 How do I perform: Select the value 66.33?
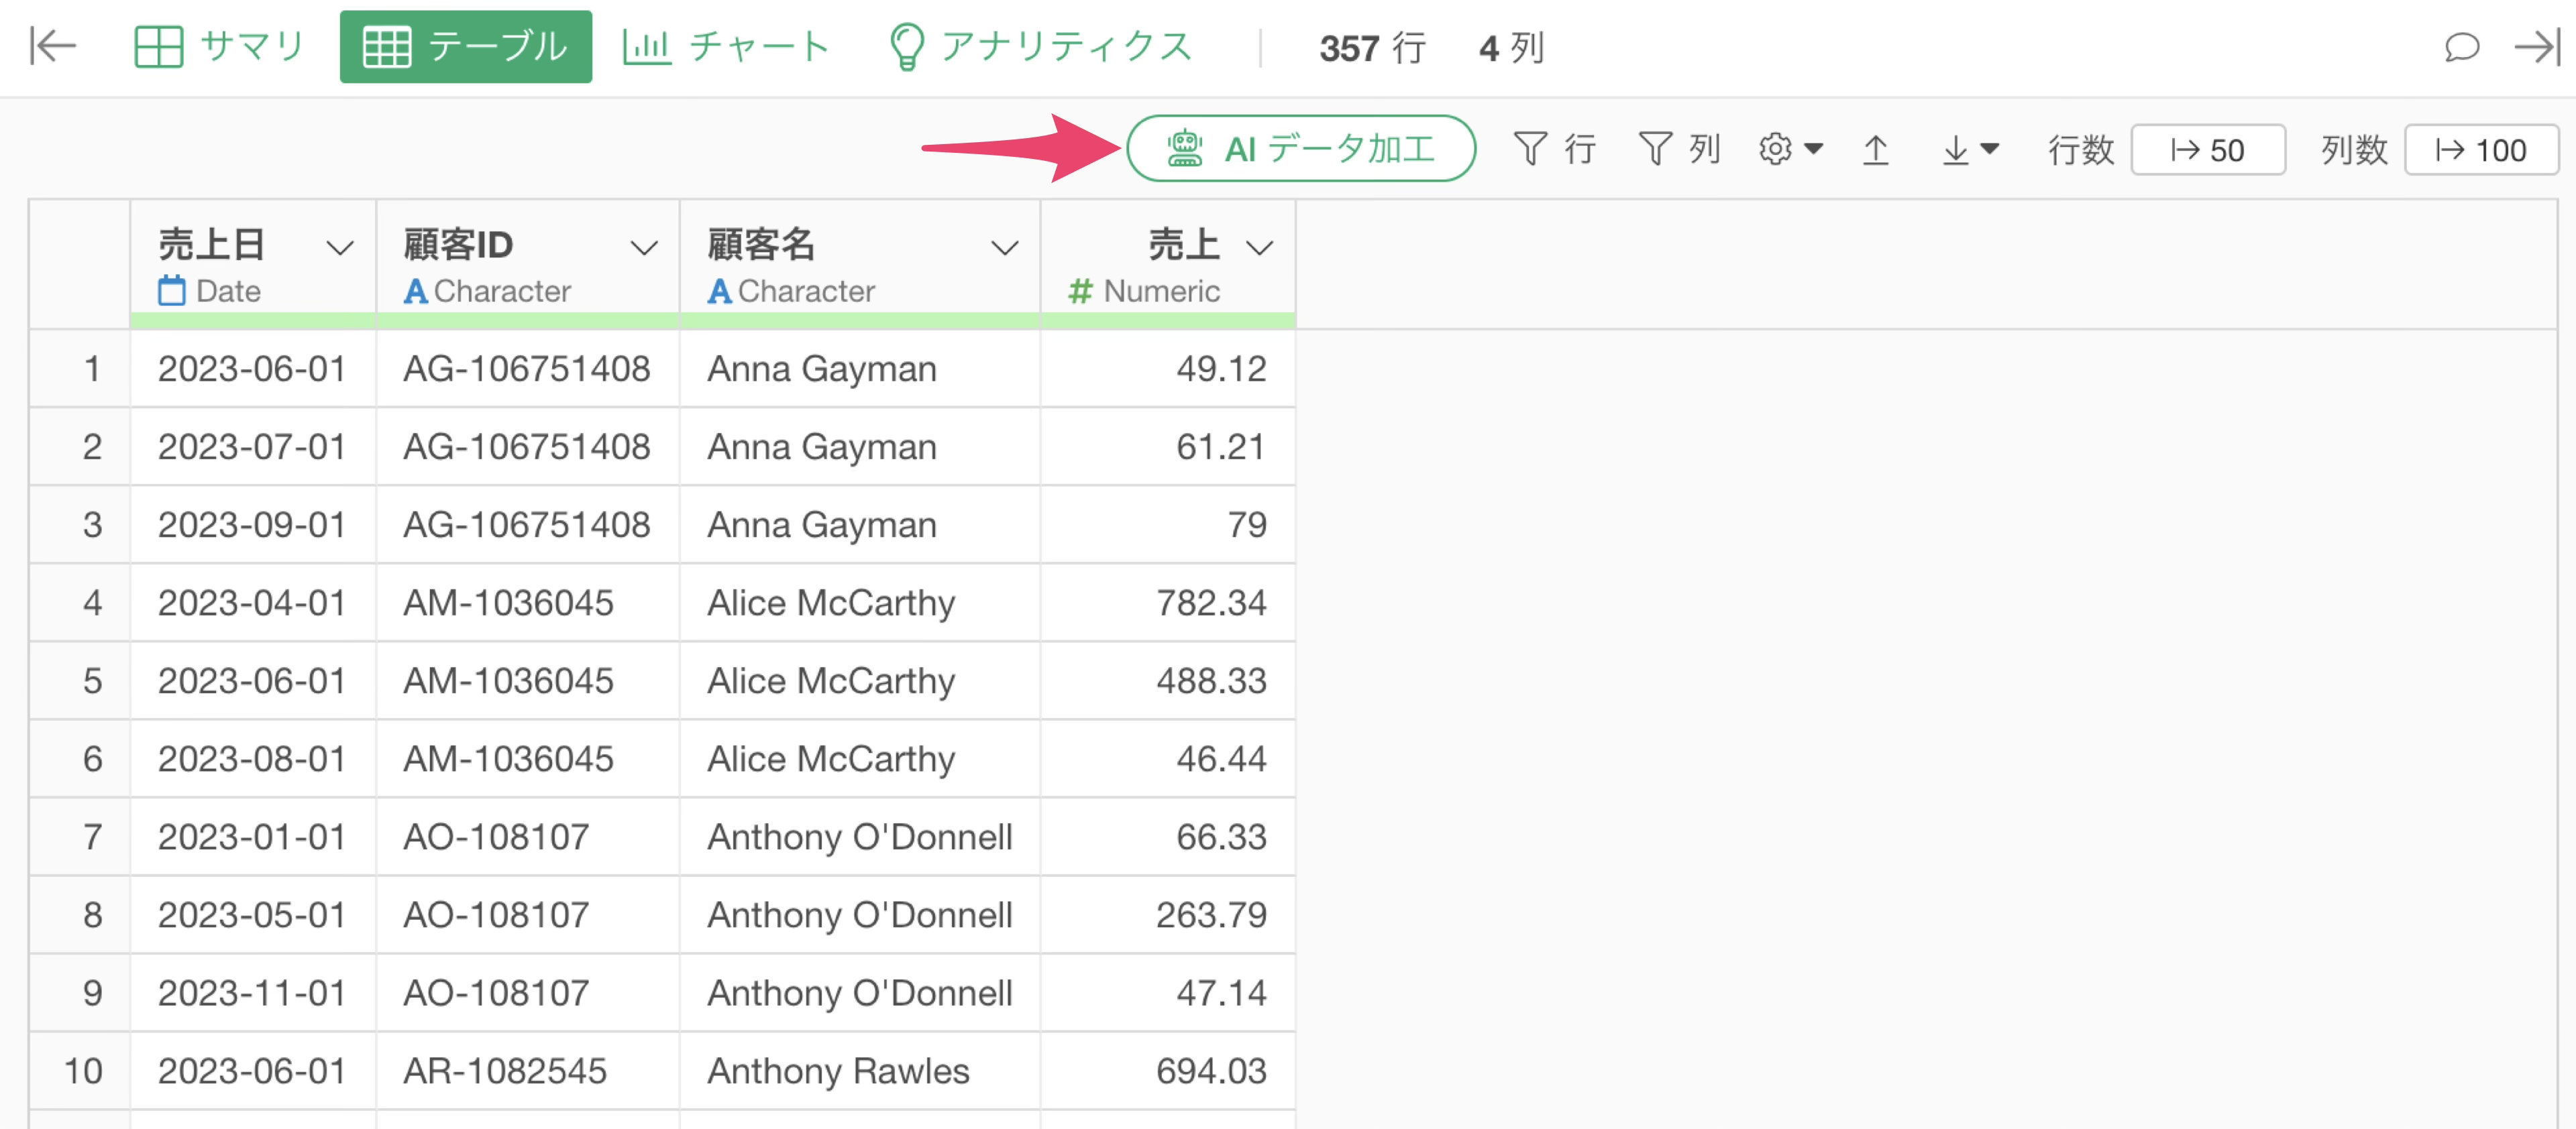coord(1168,836)
